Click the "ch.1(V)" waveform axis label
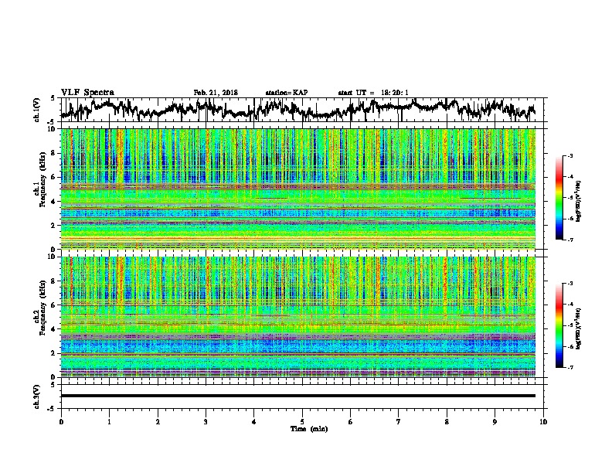This screenshot has height=473, width=612. (37, 110)
